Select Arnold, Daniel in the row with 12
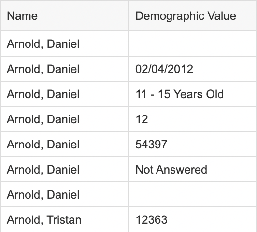This screenshot has width=257, height=232. tap(65, 119)
